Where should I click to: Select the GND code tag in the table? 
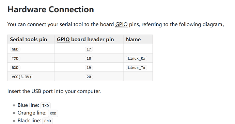[15, 49]
